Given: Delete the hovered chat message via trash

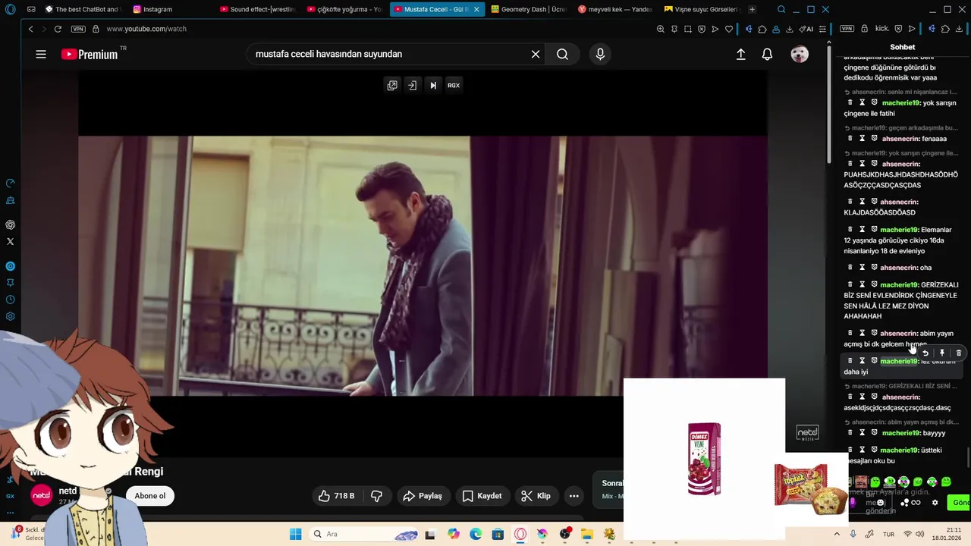Looking at the screenshot, I should [x=959, y=353].
